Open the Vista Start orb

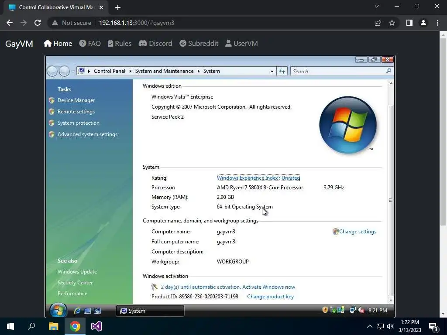click(x=58, y=310)
